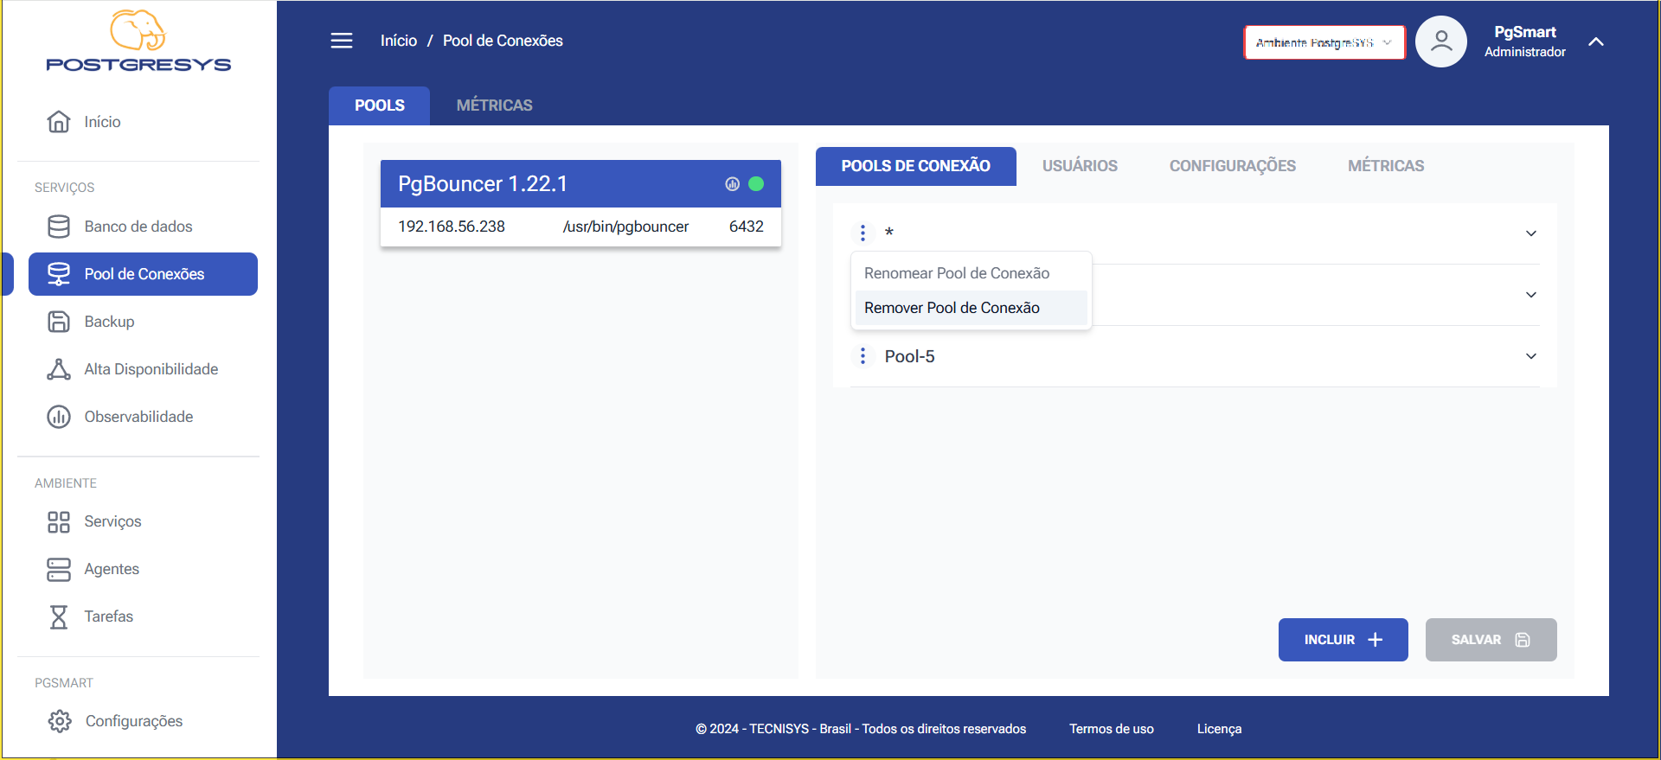Click the PostgreSYS elephant logo
Viewport: 1661px width, 760px height.
coord(138,41)
